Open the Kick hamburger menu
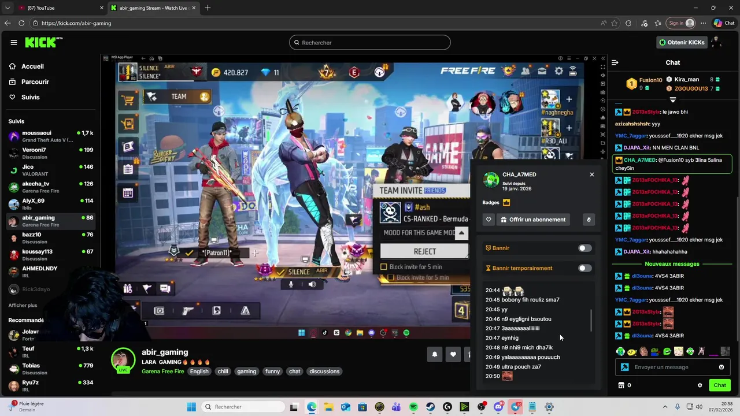Image resolution: width=740 pixels, height=416 pixels. 13,42
